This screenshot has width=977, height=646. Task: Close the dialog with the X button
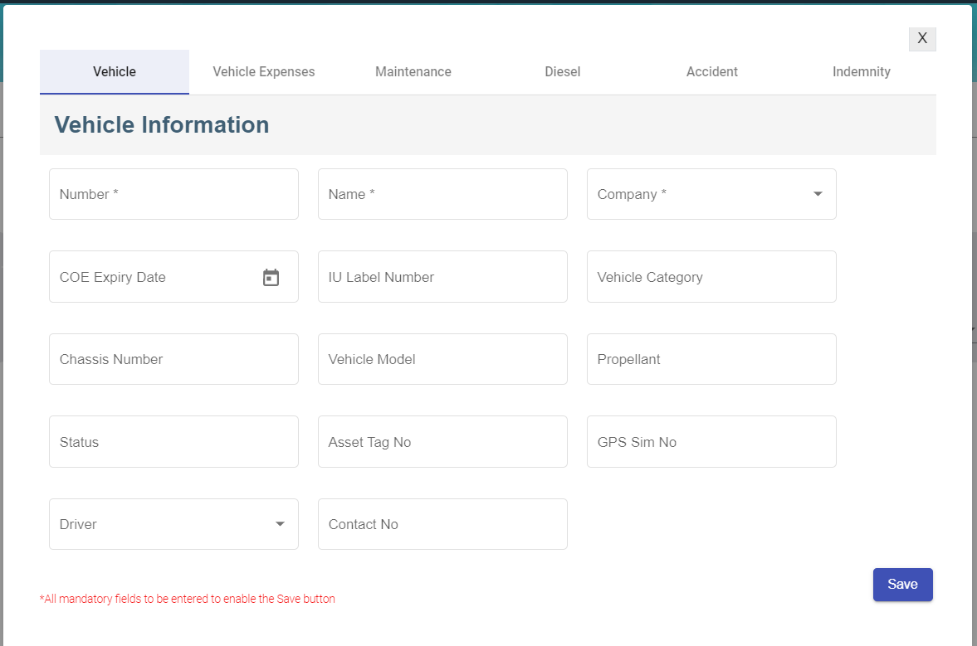click(x=921, y=38)
